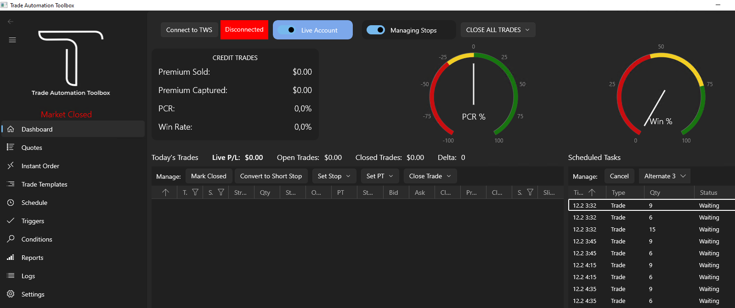Click the Reports bar chart icon
The height and width of the screenshot is (308, 735).
[11, 258]
